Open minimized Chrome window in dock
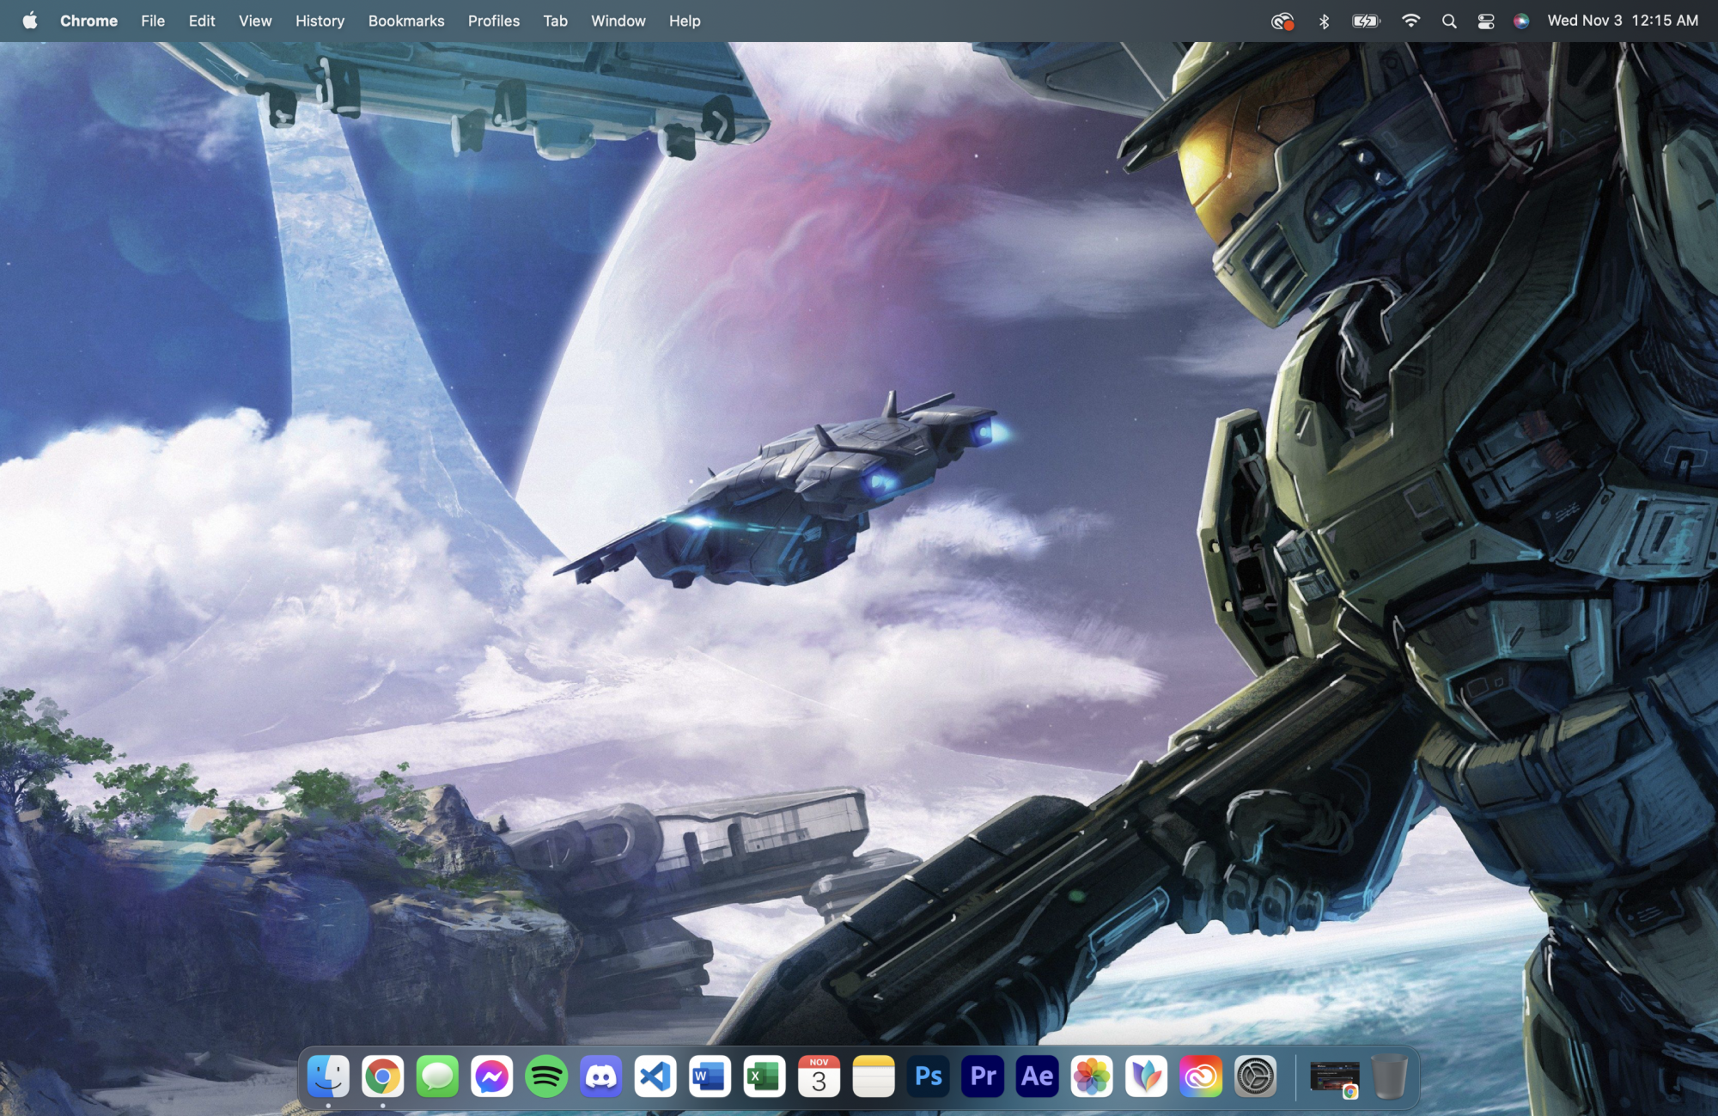 (1335, 1077)
